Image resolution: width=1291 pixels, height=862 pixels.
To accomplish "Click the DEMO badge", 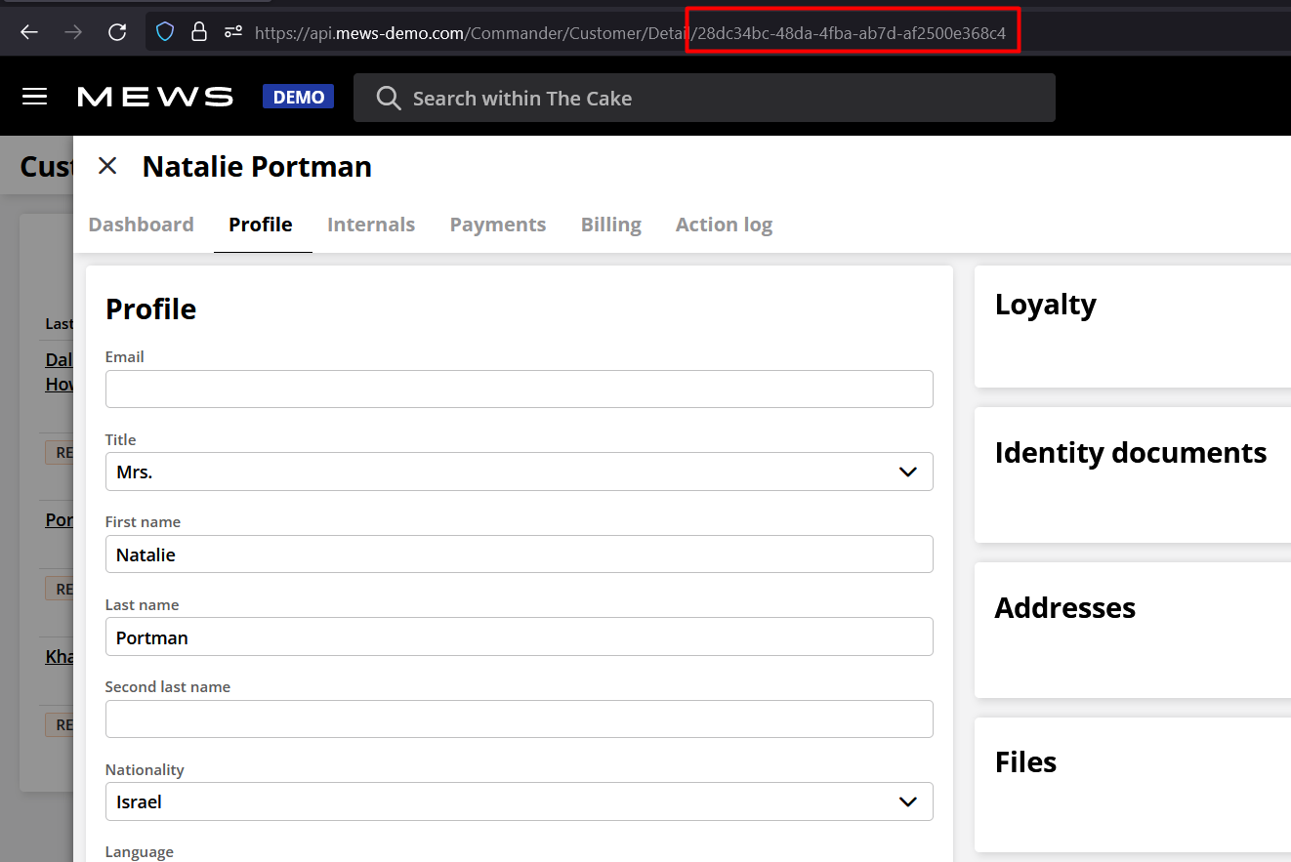I will [x=298, y=96].
